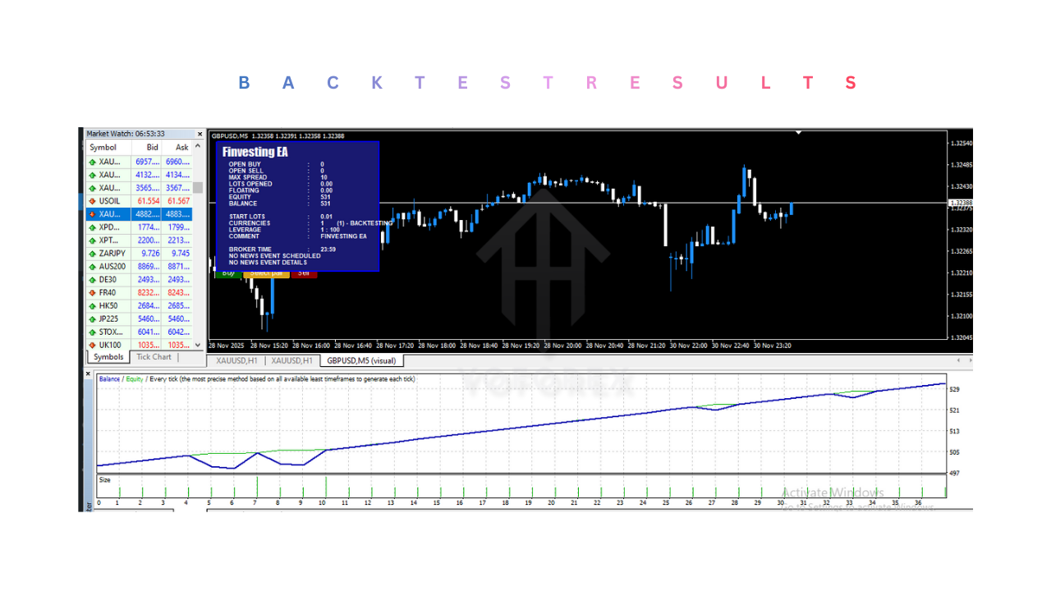This screenshot has width=1051, height=591.
Task: Click the down scroll arrow in Market Watch
Action: (x=200, y=344)
